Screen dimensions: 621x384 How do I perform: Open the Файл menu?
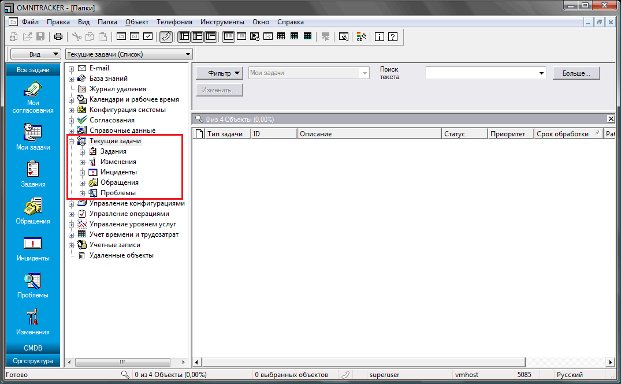(x=30, y=22)
